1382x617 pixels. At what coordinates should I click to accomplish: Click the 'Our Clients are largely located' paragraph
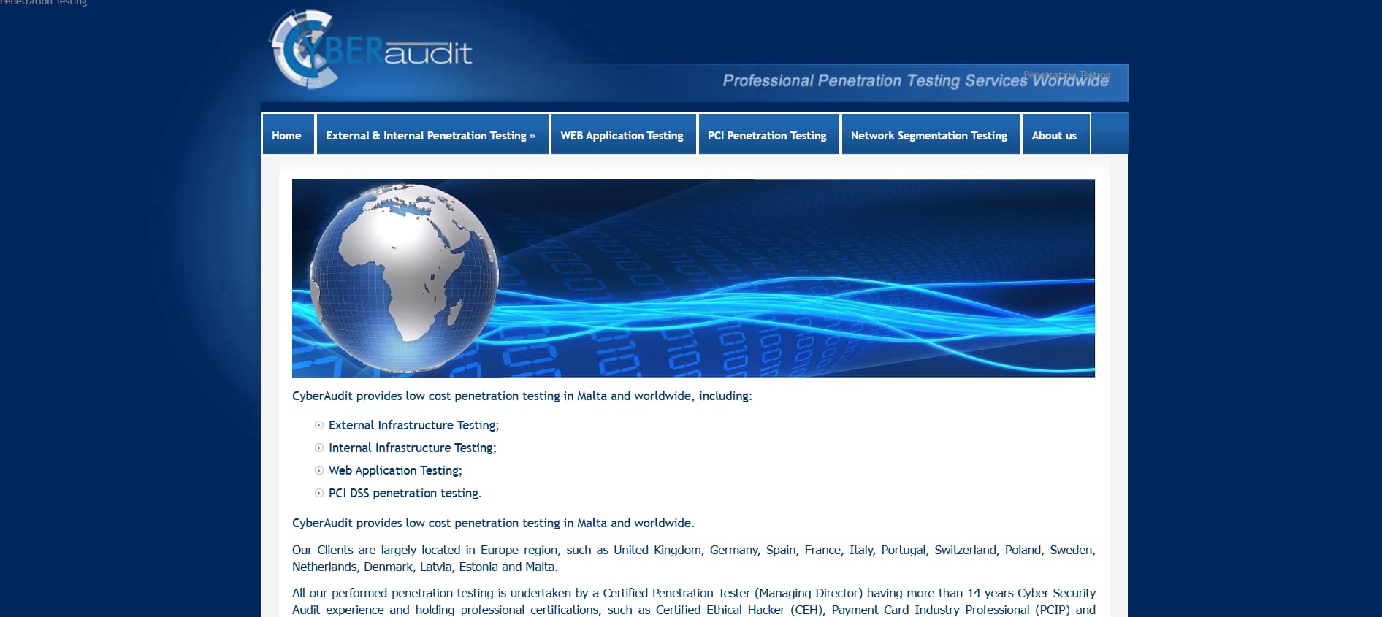693,558
